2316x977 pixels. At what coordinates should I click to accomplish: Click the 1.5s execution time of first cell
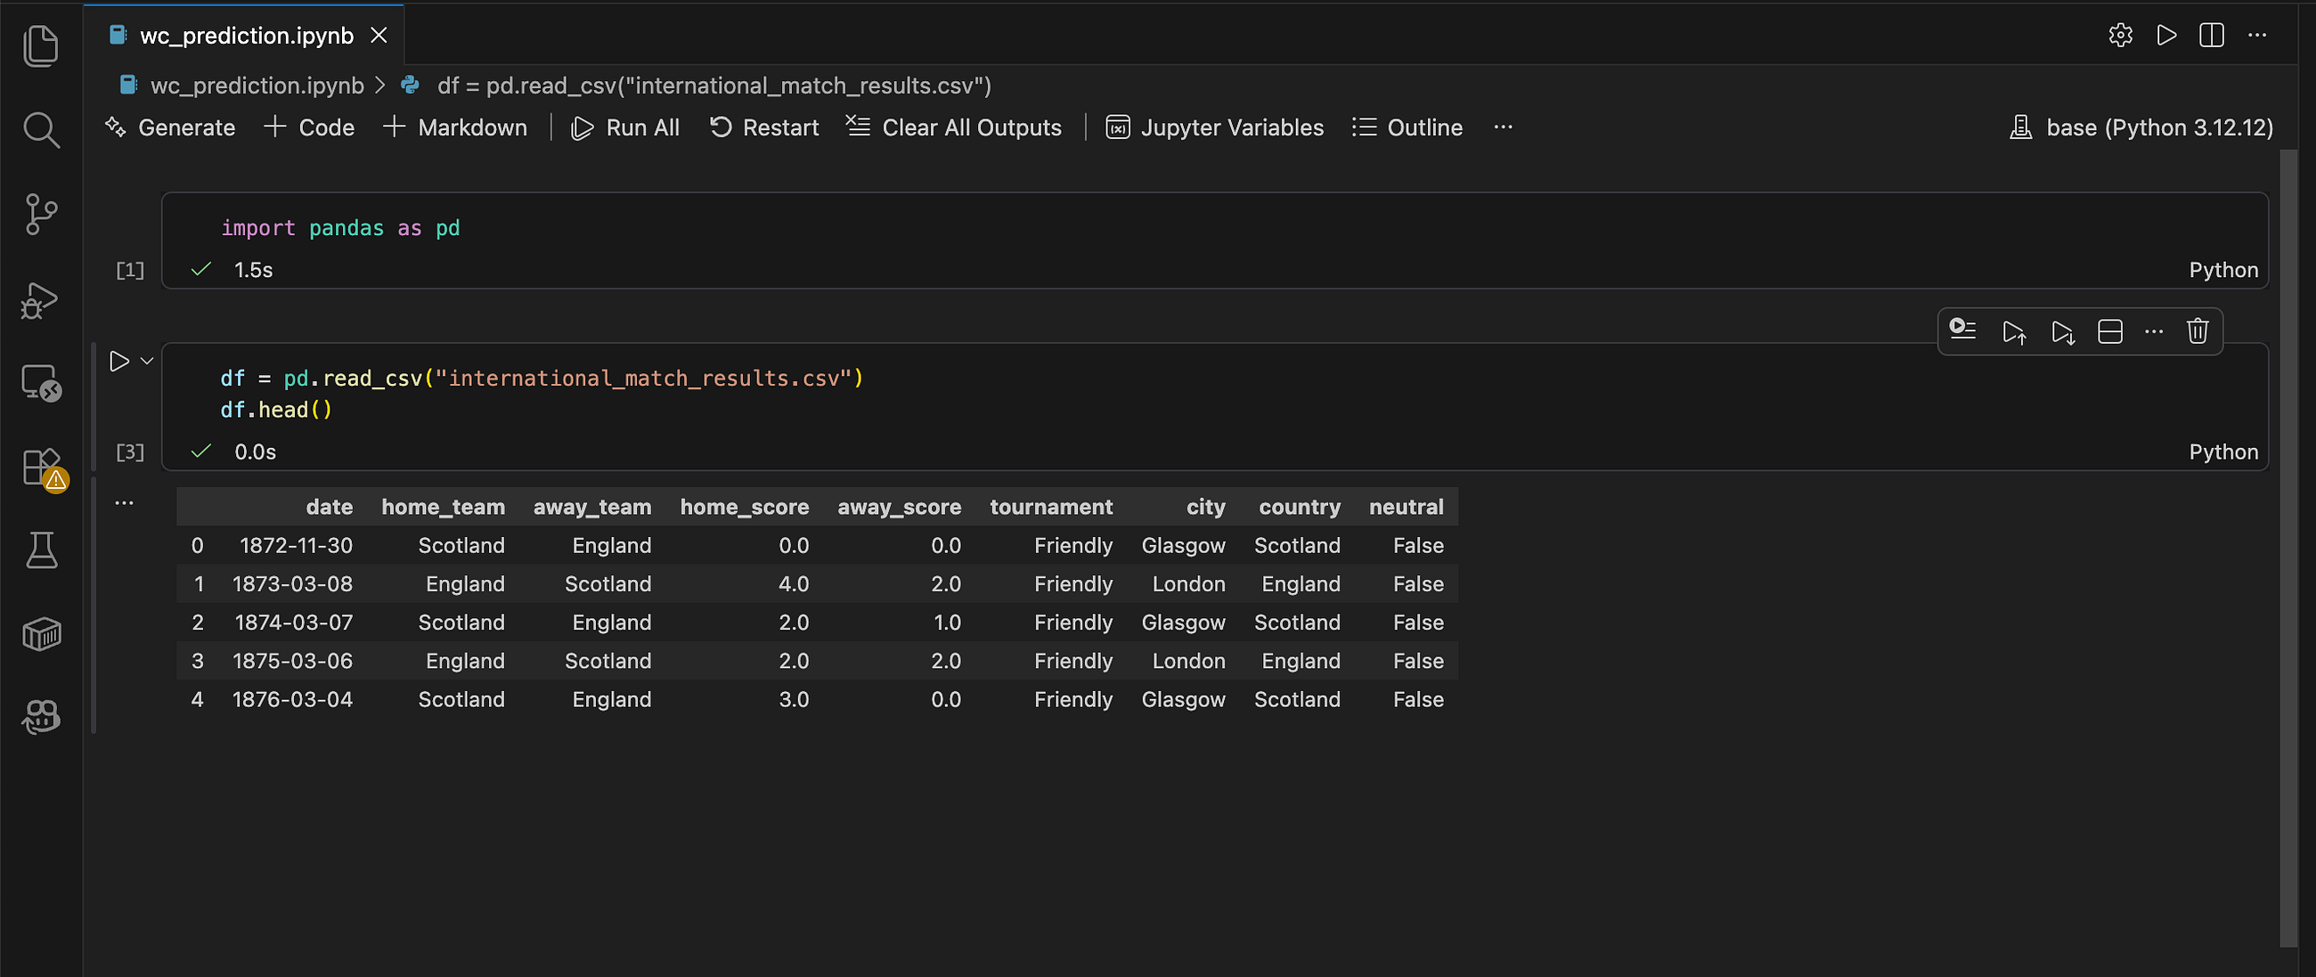254,270
